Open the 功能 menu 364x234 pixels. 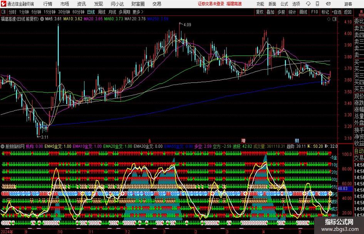tap(260, 4)
